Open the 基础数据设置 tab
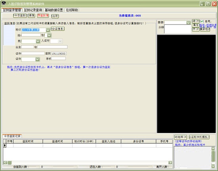Screen dimensions: 218x171 click(x=54, y=10)
